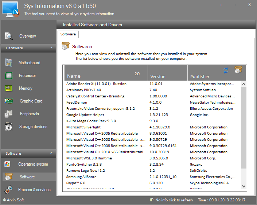Sort by the Version column header
This screenshot has height=205, width=257.
[168, 73]
